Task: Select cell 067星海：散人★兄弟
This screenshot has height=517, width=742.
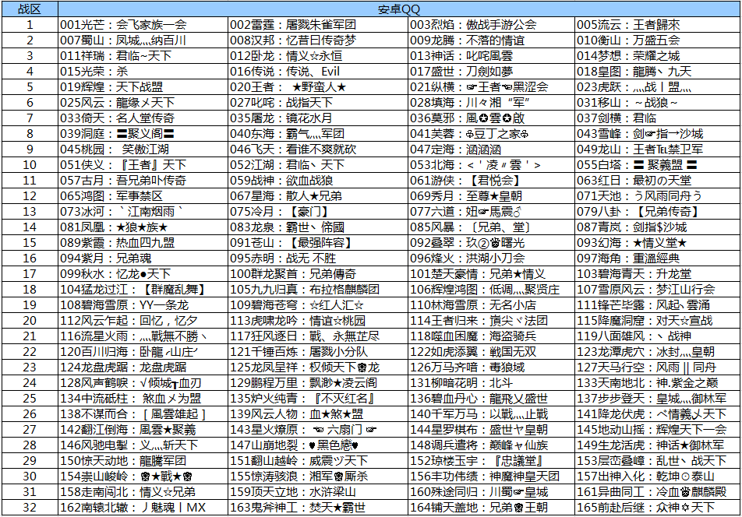Action: pos(318,196)
